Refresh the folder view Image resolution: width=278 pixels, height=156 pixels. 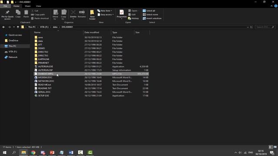251,27
